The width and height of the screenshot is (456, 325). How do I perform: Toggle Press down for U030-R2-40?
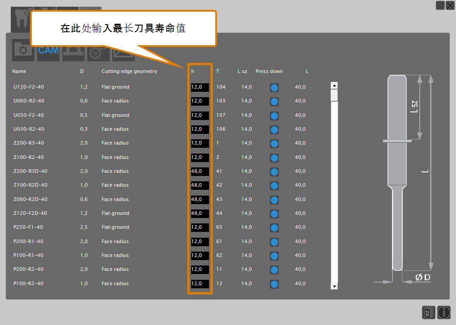click(x=274, y=130)
